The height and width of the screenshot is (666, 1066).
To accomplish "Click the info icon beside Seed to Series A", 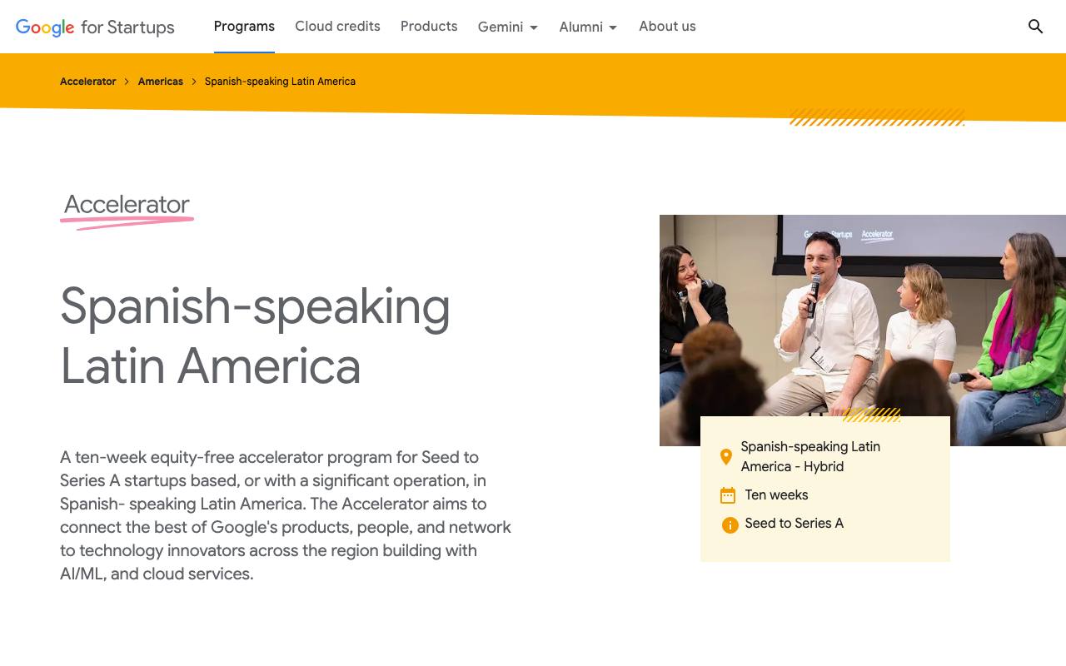I will click(x=730, y=524).
